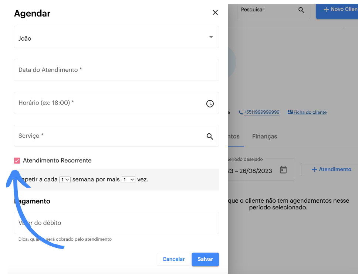The height and width of the screenshot is (274, 358).
Task: Focus the Pesquisar search box
Action: tap(266, 10)
